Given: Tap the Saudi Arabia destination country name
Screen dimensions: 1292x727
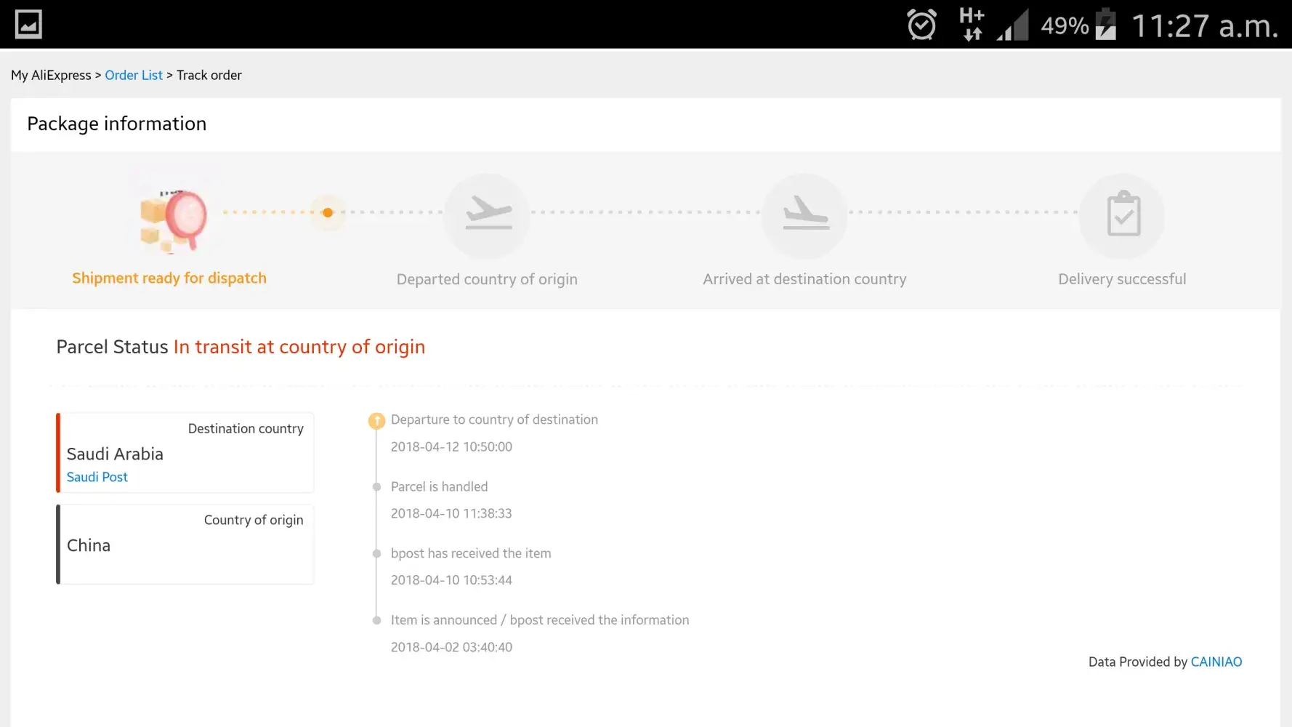Looking at the screenshot, I should [115, 454].
